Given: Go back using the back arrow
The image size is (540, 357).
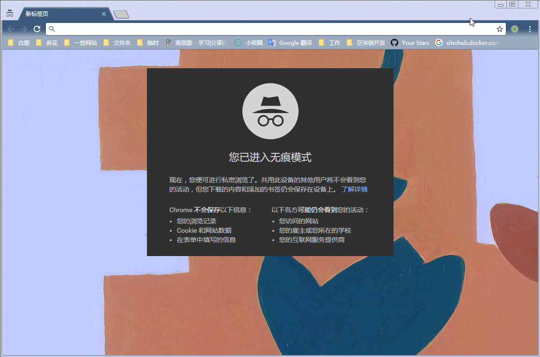Looking at the screenshot, I should pos(11,29).
